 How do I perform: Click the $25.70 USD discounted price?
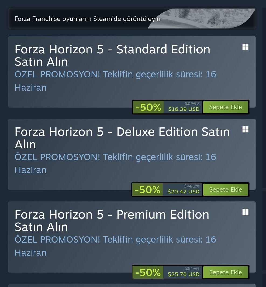pyautogui.click(x=184, y=274)
